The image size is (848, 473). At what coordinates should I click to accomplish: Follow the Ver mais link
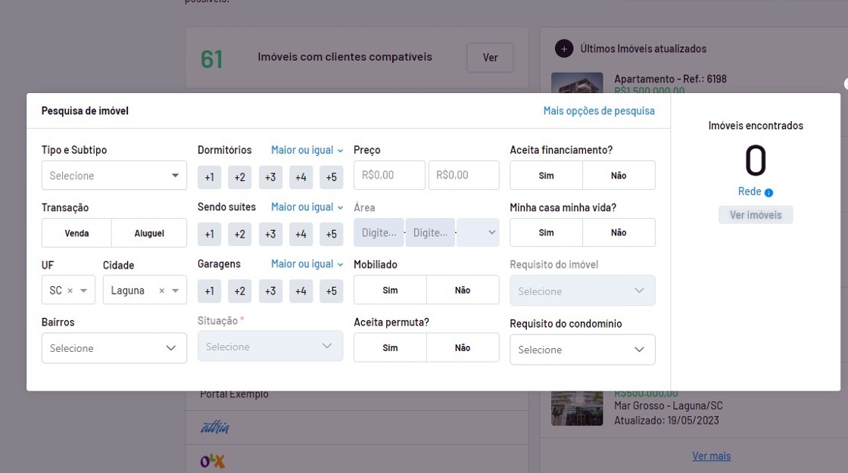[x=711, y=456]
